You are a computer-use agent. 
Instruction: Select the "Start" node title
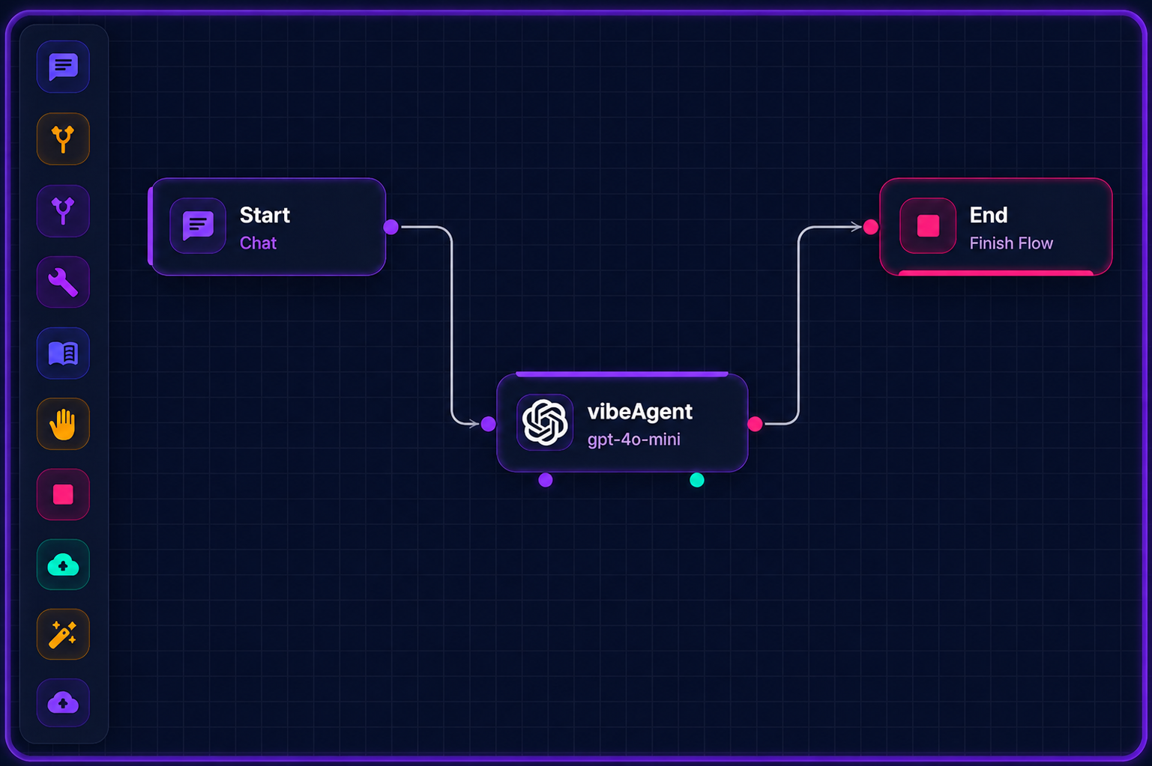point(265,215)
